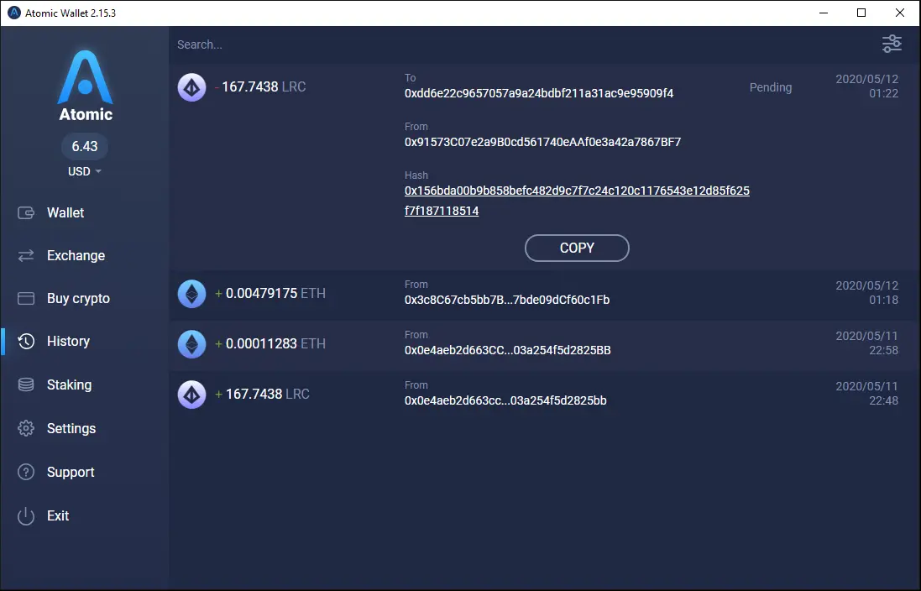Click the 2020/05/12 01:22 timestamp
The image size is (921, 591).
(867, 86)
